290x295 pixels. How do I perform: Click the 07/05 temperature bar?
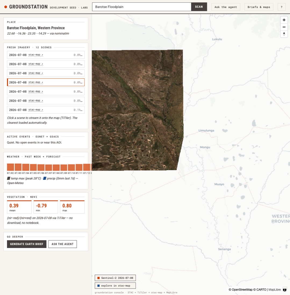coord(33,167)
